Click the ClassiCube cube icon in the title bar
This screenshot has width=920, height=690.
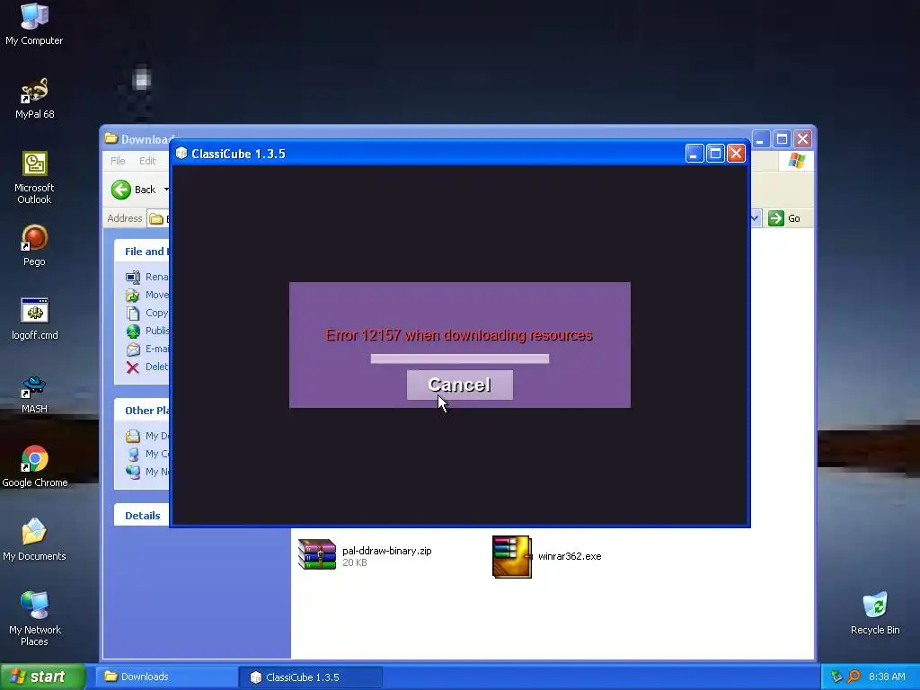[181, 153]
